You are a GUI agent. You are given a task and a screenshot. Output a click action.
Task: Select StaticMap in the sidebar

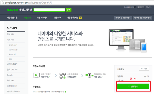(x=13, y=50)
